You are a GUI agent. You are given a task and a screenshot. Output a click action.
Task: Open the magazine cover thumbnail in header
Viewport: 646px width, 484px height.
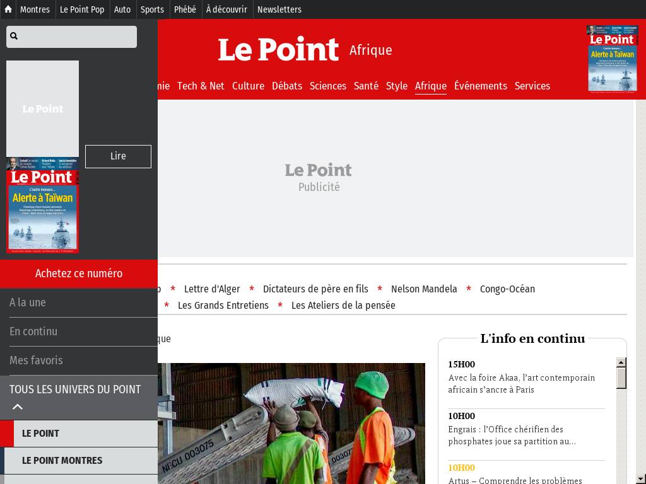611,59
